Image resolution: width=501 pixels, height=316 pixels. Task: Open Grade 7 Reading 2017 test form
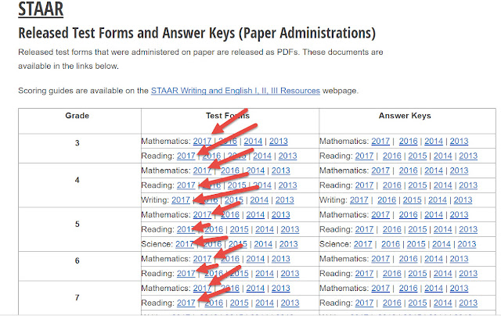pos(186,303)
